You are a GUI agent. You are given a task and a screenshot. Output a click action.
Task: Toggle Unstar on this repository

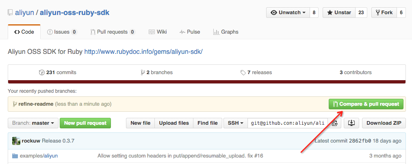point(339,13)
